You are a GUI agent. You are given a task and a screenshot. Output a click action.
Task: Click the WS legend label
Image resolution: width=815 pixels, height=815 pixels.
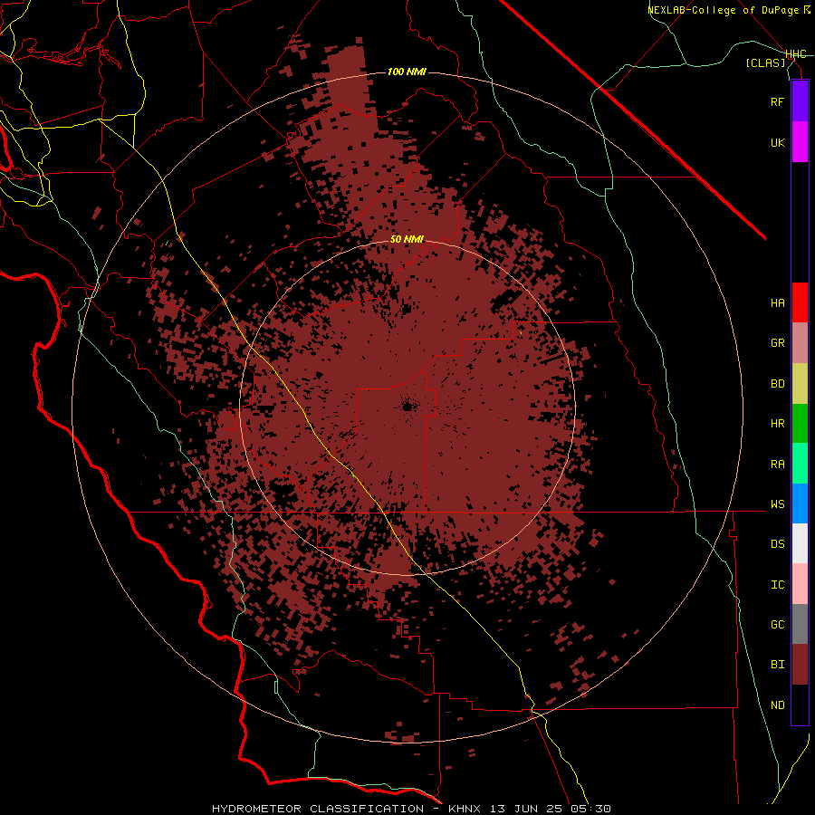tap(777, 504)
